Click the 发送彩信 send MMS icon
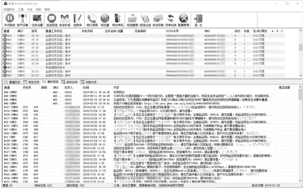 (x=65, y=19)
